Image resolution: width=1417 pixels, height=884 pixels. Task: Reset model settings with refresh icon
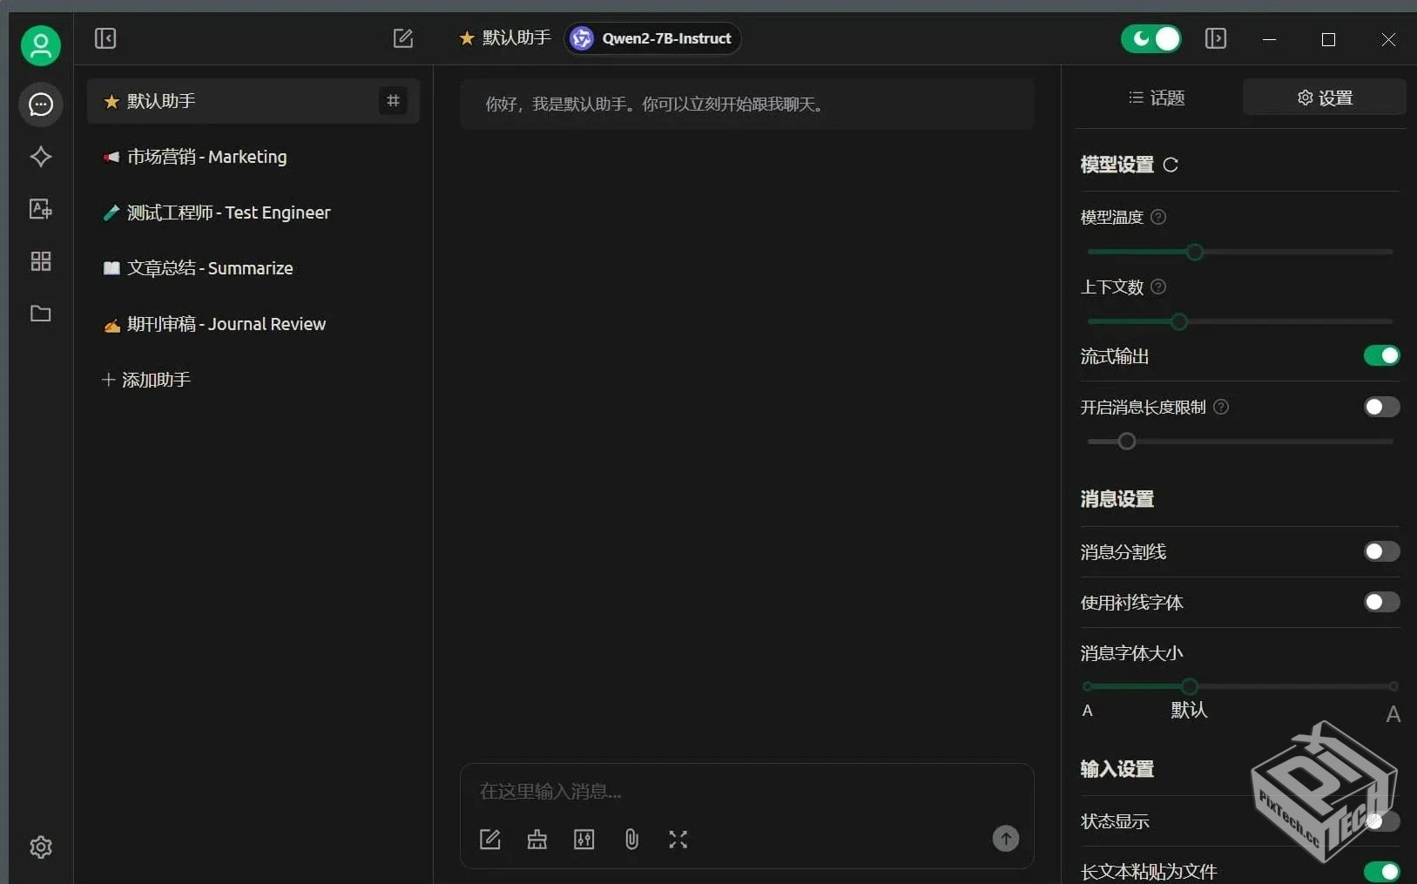coord(1171,165)
